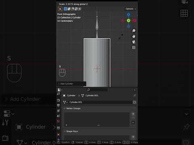Open the mesh data browse dropdown
Screen dimensions: 194x145
[x=65, y=102]
